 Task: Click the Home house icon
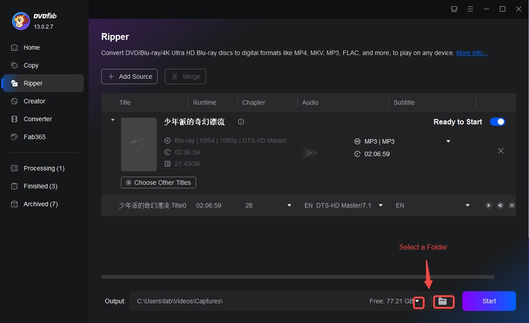[x=14, y=47]
